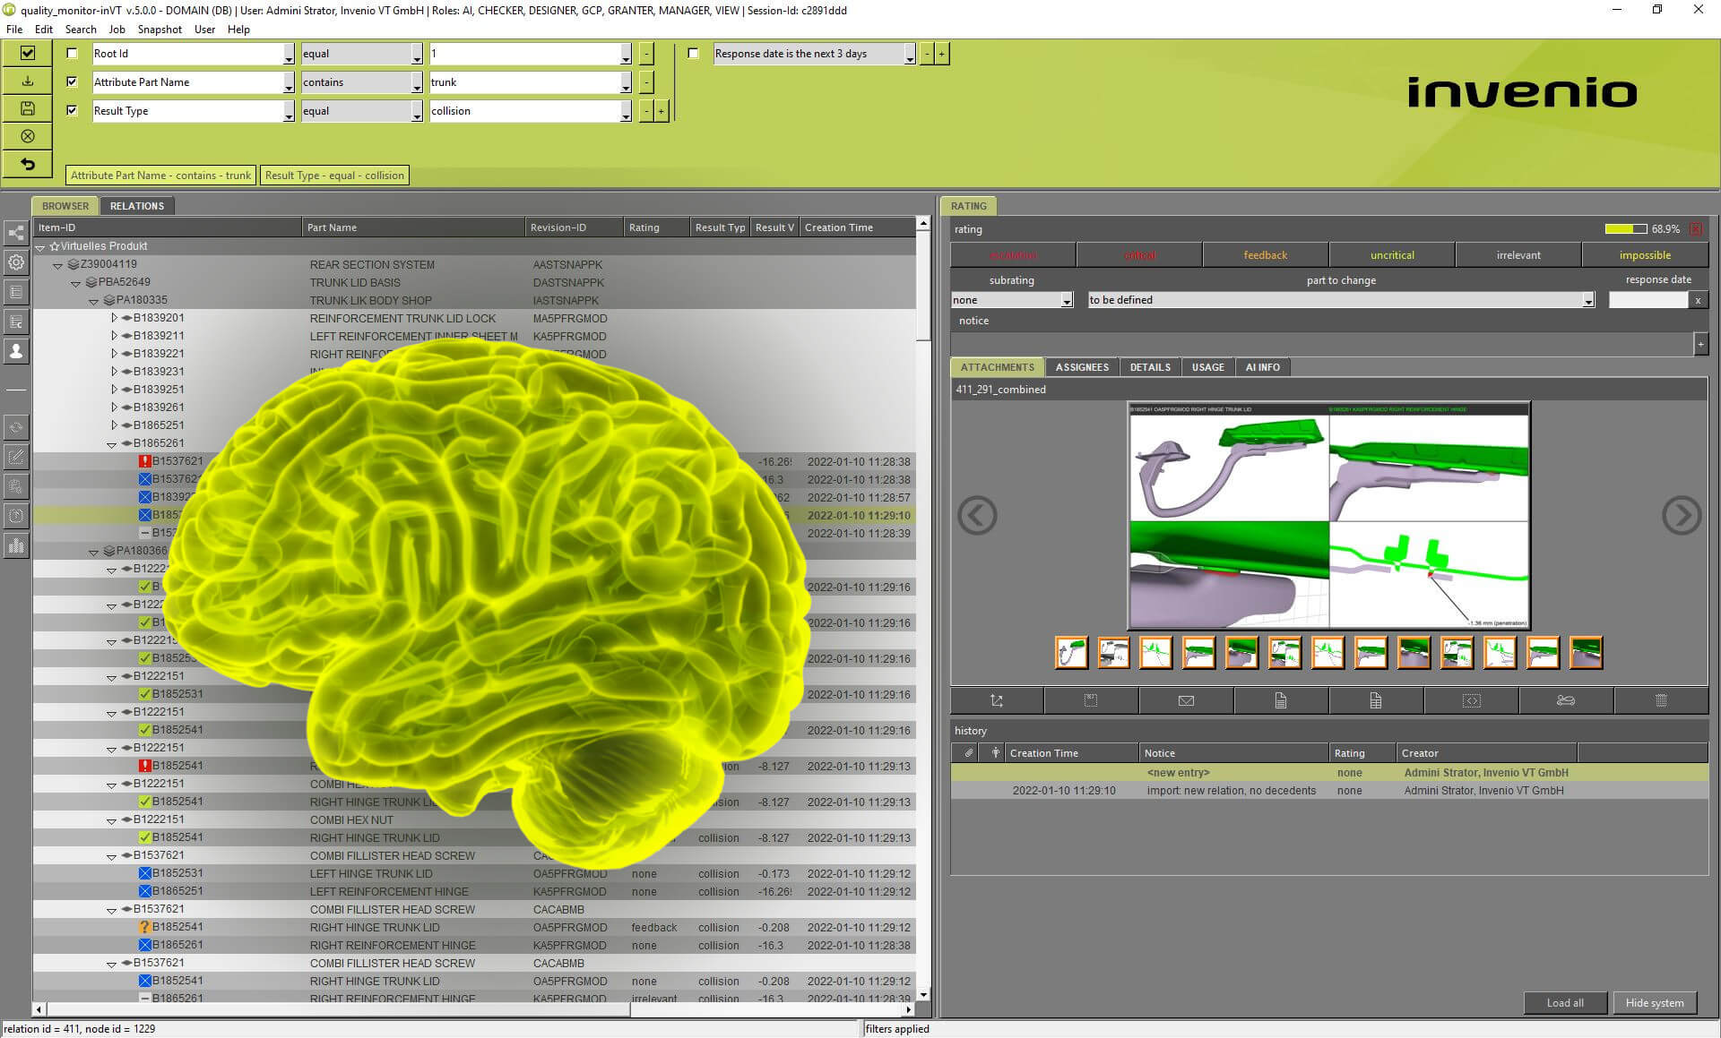Click the response date input field
The height and width of the screenshot is (1038, 1721).
[x=1648, y=300]
